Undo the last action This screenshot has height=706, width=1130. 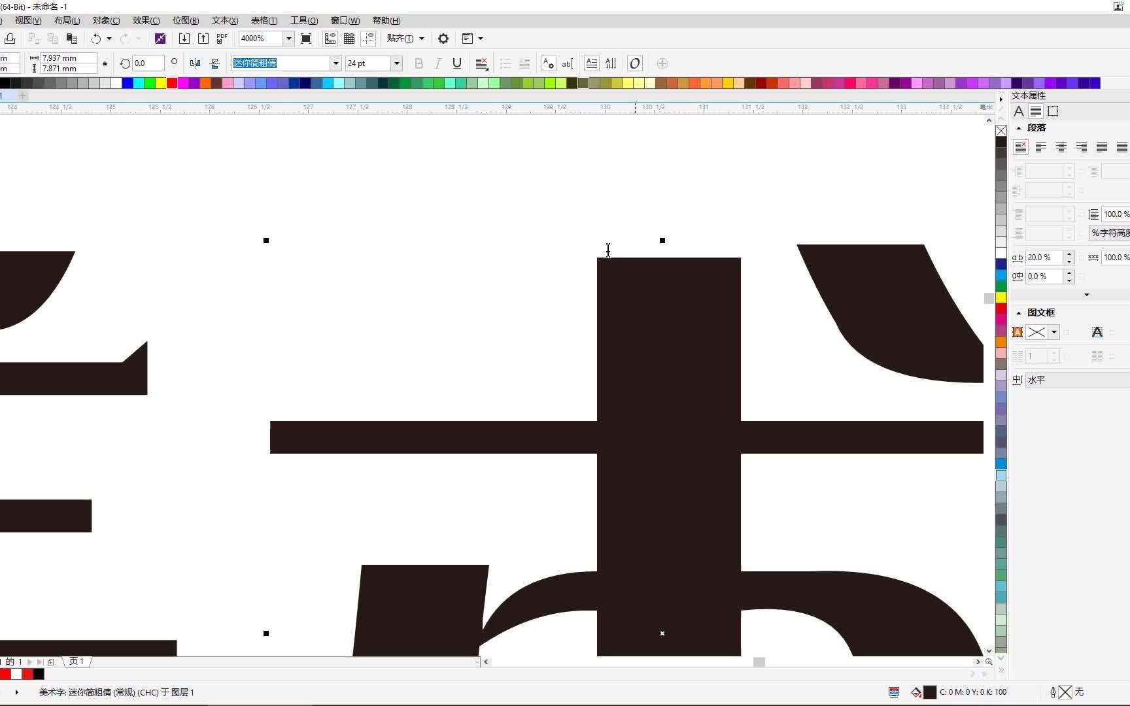pos(95,39)
